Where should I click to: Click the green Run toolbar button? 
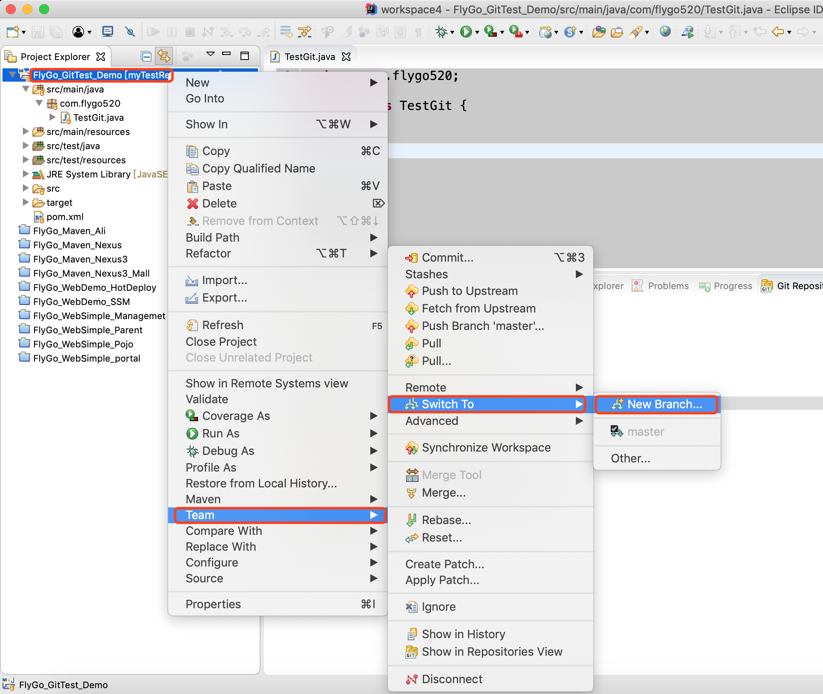466,32
